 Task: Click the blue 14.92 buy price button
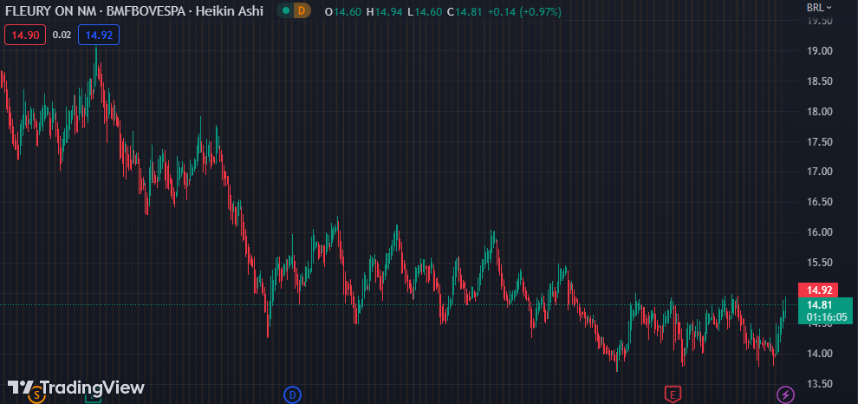(99, 35)
